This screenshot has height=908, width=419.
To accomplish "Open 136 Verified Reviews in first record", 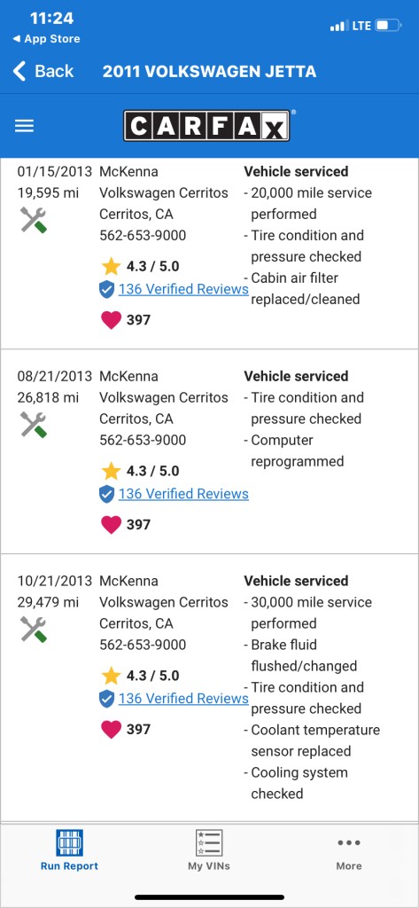I will [x=183, y=289].
